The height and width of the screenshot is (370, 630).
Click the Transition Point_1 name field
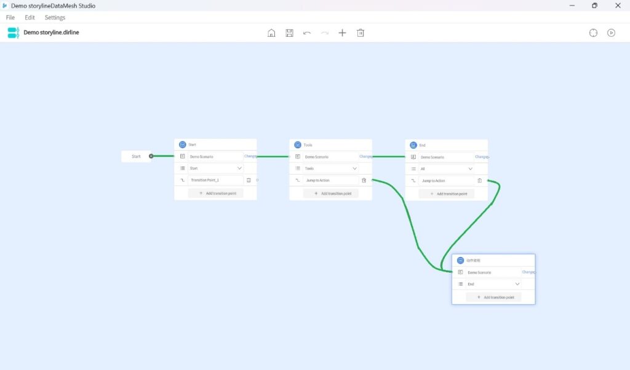point(215,181)
